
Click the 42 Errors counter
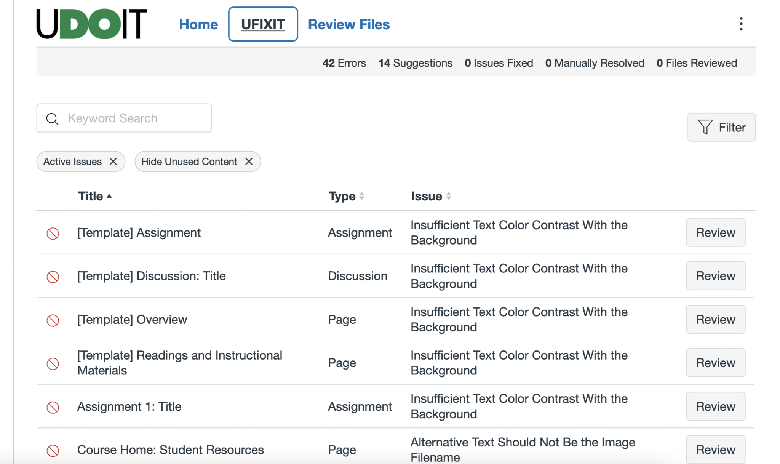click(x=344, y=63)
